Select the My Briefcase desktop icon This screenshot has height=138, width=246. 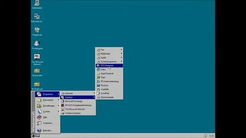pos(37,86)
